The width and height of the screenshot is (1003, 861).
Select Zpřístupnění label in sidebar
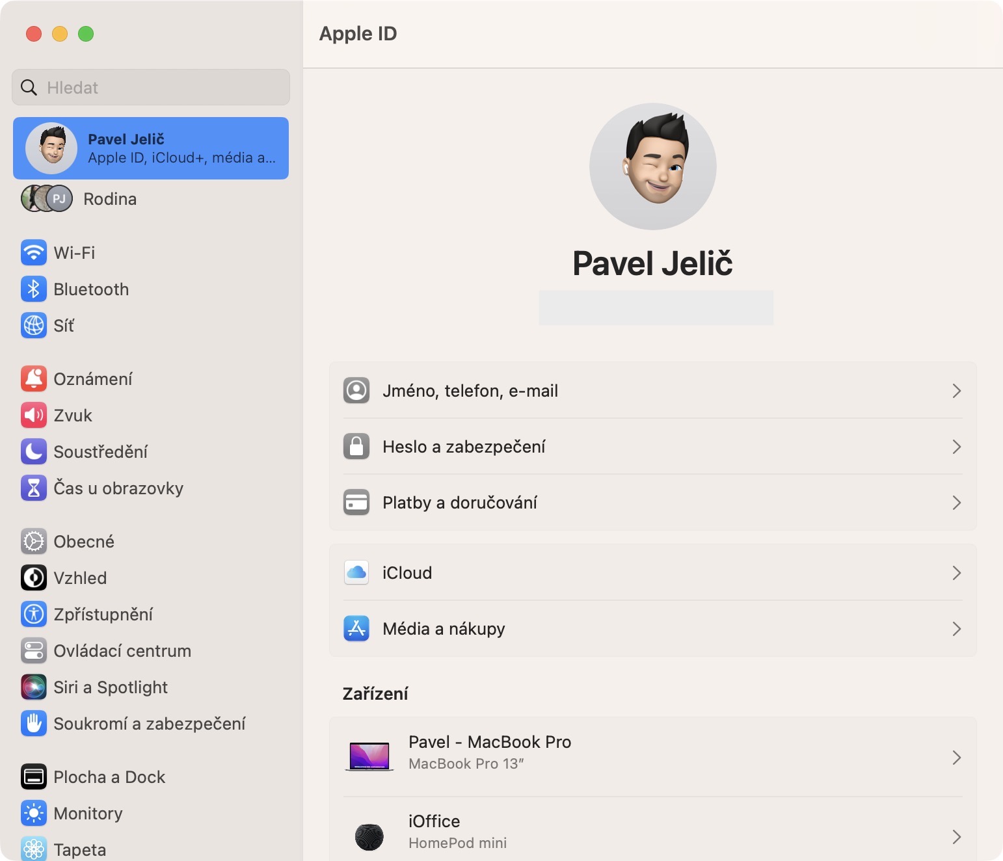pyautogui.click(x=103, y=615)
